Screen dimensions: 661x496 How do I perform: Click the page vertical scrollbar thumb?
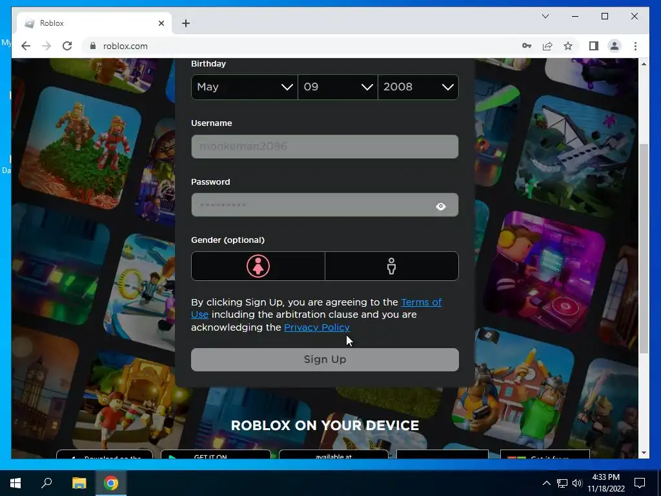coord(644,249)
